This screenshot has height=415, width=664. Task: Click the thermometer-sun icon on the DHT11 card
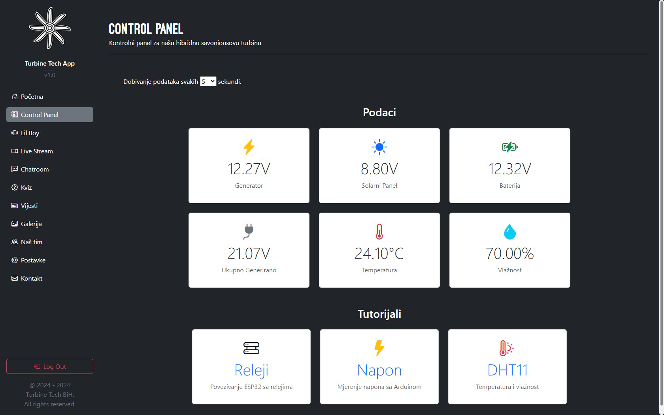click(x=506, y=348)
